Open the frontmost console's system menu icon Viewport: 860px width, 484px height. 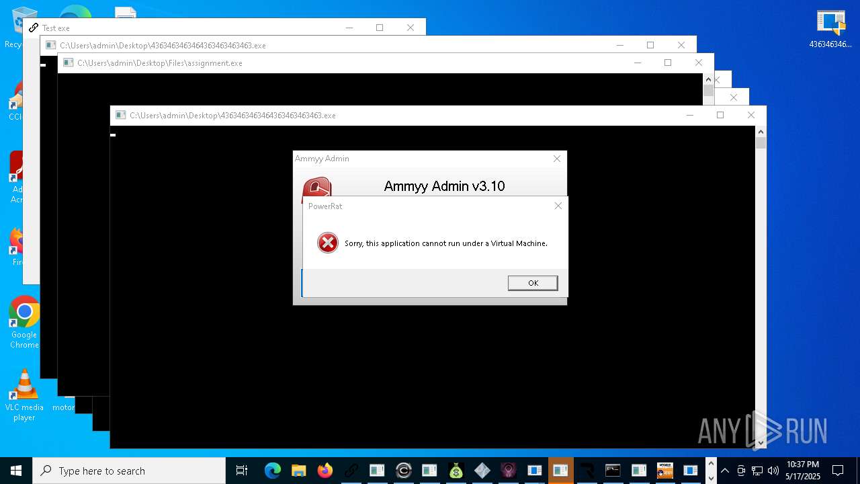tap(121, 115)
